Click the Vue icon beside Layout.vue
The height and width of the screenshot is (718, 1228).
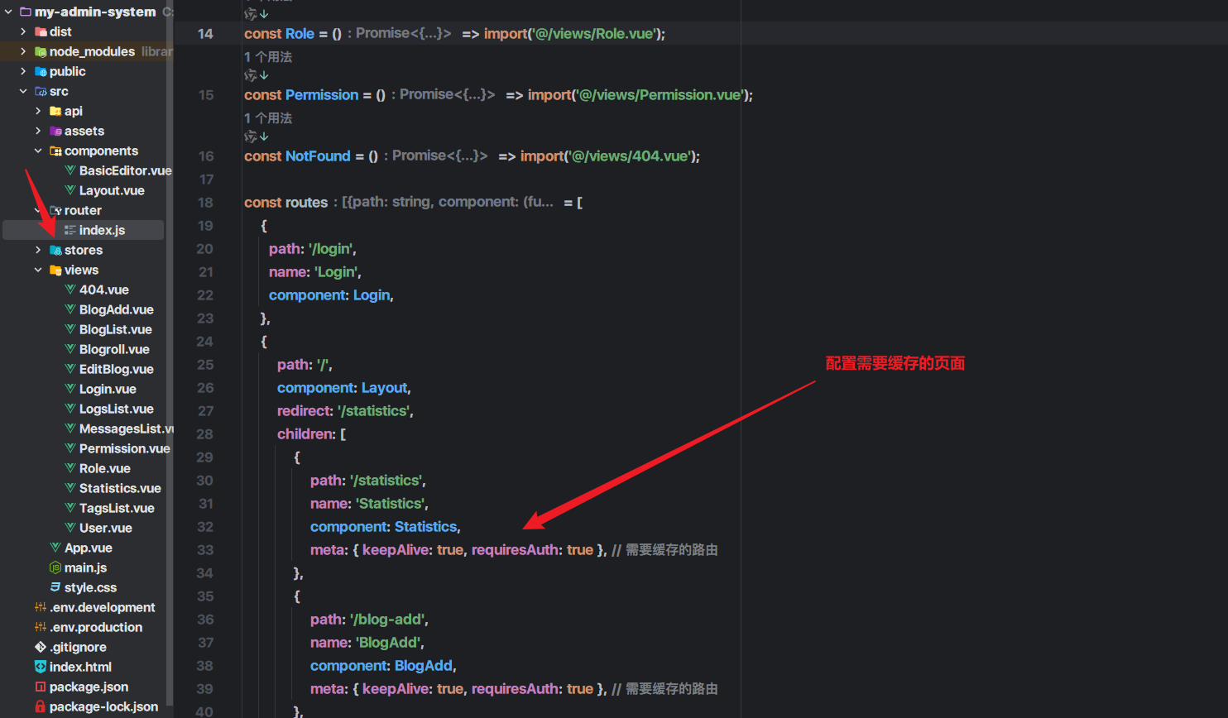tap(70, 190)
